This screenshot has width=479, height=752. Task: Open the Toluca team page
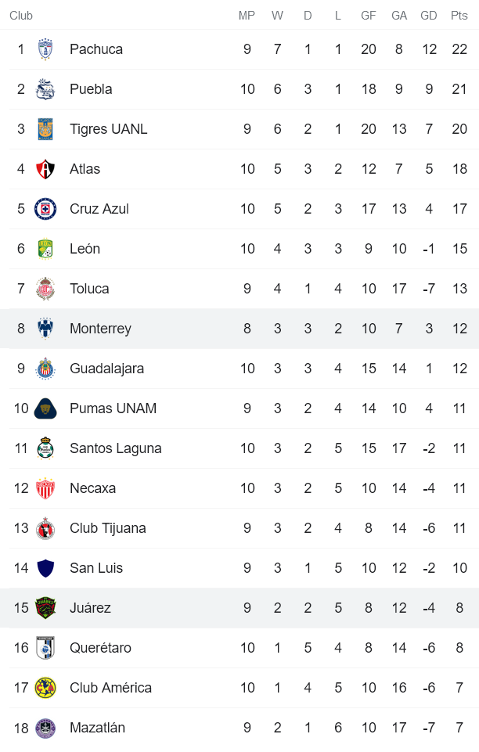coord(89,288)
